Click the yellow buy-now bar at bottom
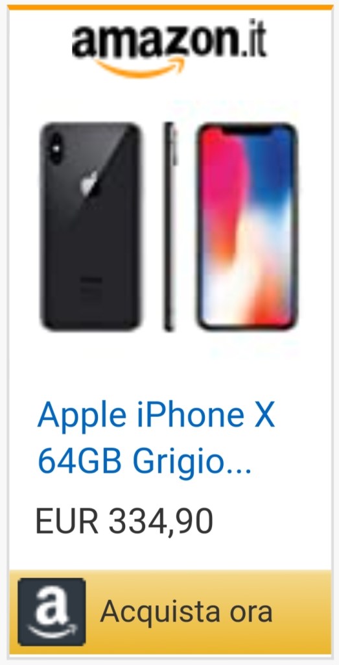This screenshot has width=339, height=665. [x=170, y=612]
